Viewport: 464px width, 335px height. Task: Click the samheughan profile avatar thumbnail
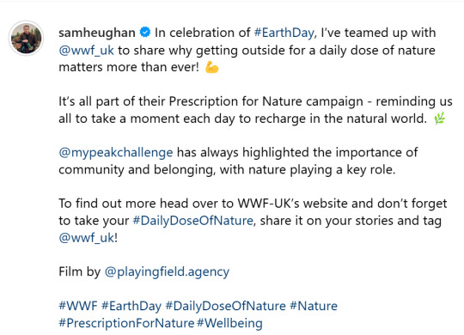tap(27, 39)
